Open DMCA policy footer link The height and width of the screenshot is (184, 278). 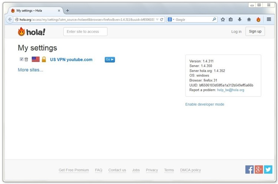(191, 170)
